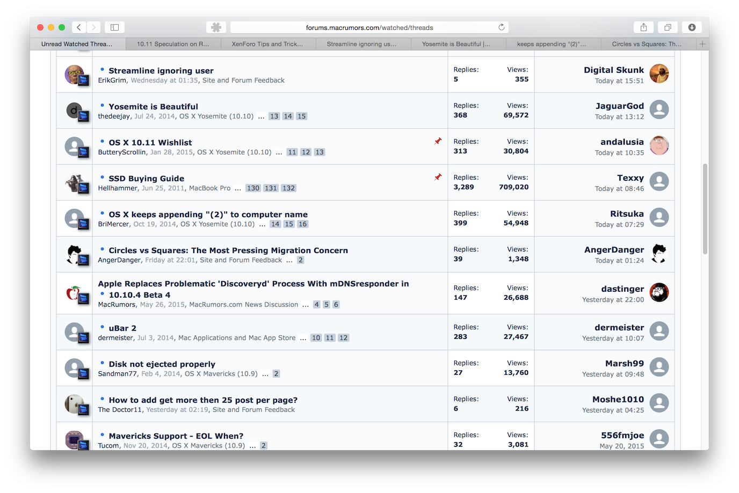This screenshot has height=493, width=739.
Task: Go to page 132 of SSD Buying Guide
Action: pyautogui.click(x=289, y=188)
